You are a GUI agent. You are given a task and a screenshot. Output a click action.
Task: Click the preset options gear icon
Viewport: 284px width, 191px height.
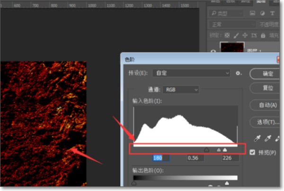coord(239,73)
